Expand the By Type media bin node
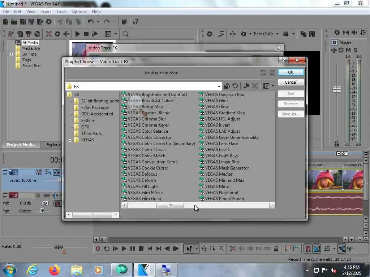370x277 pixels. (11, 54)
